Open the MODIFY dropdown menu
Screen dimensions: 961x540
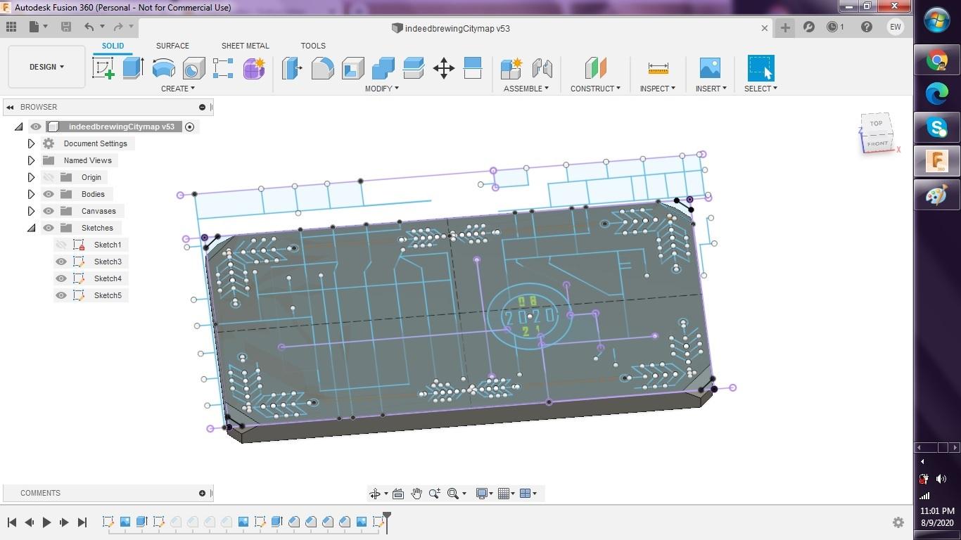tap(381, 89)
